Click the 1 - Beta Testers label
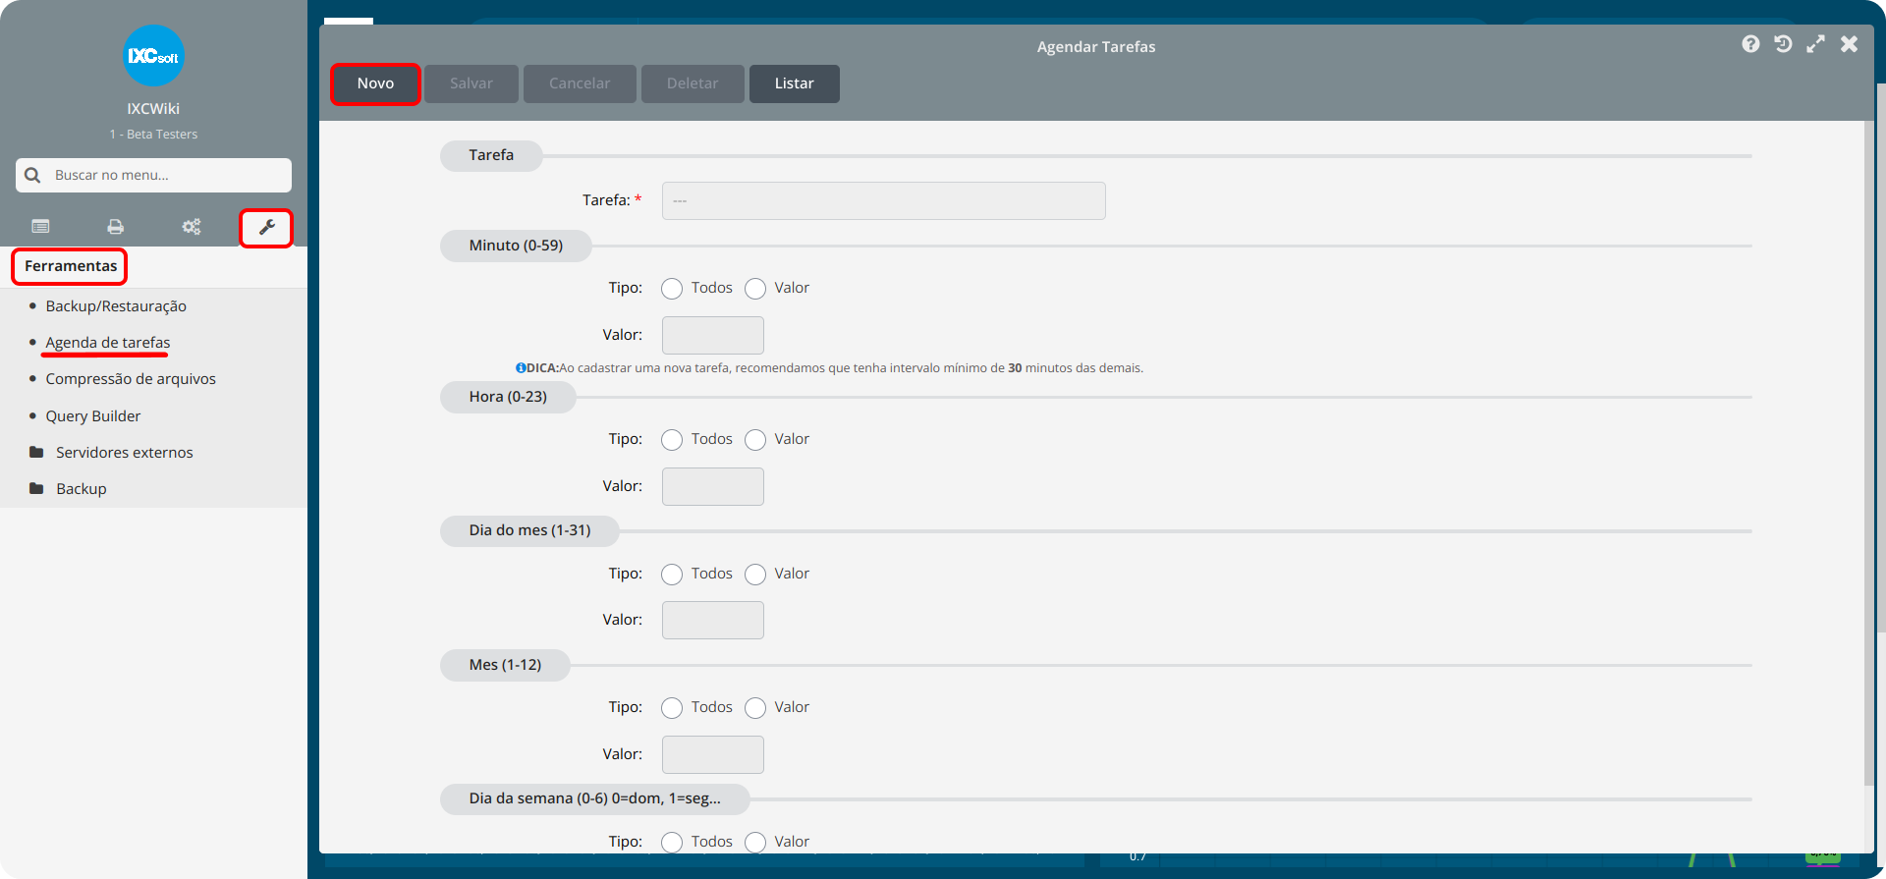 point(153,135)
